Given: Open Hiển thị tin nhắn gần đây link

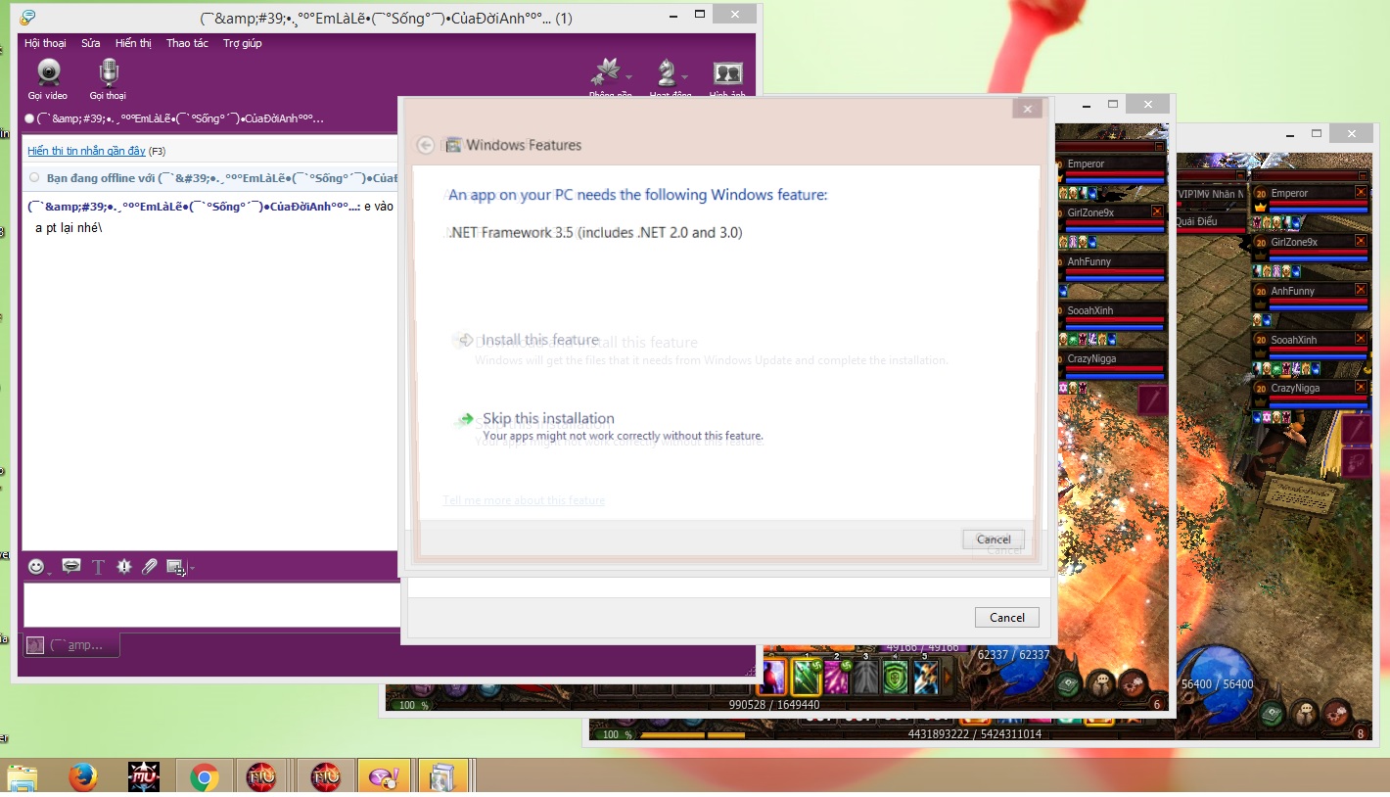Looking at the screenshot, I should pos(86,151).
